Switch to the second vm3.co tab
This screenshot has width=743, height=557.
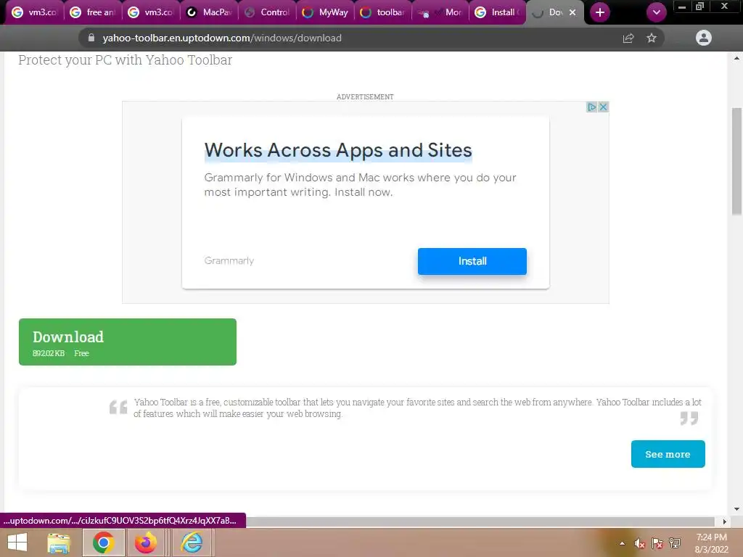[151, 12]
